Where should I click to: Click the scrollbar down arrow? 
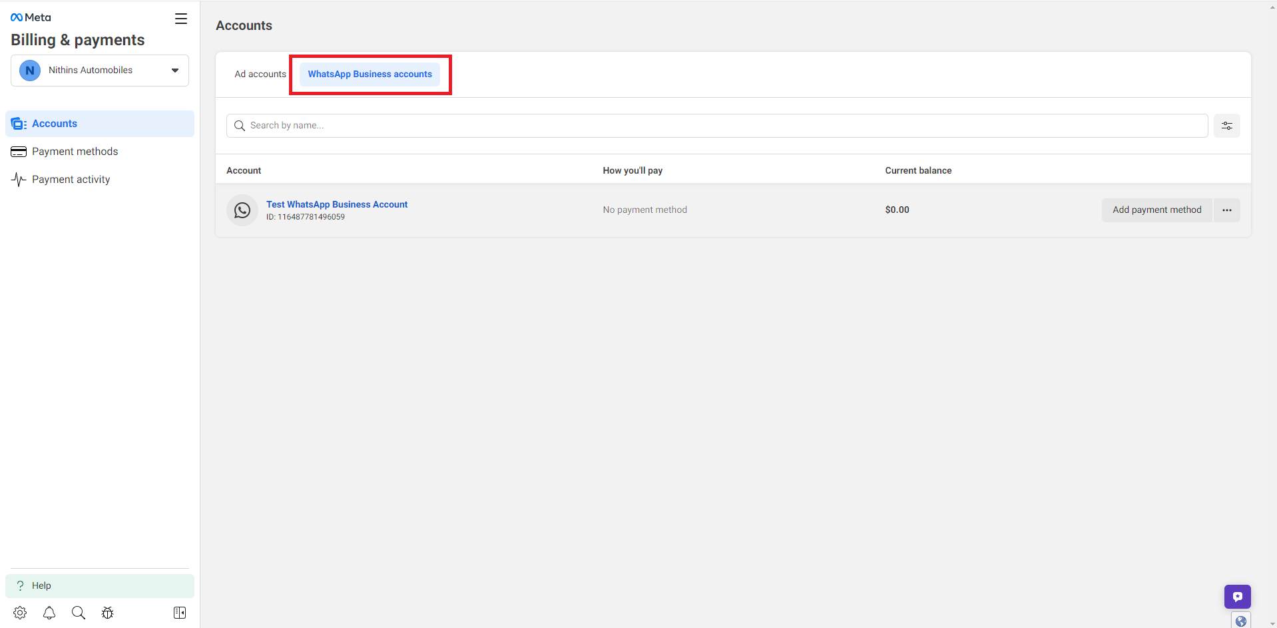(x=1272, y=624)
